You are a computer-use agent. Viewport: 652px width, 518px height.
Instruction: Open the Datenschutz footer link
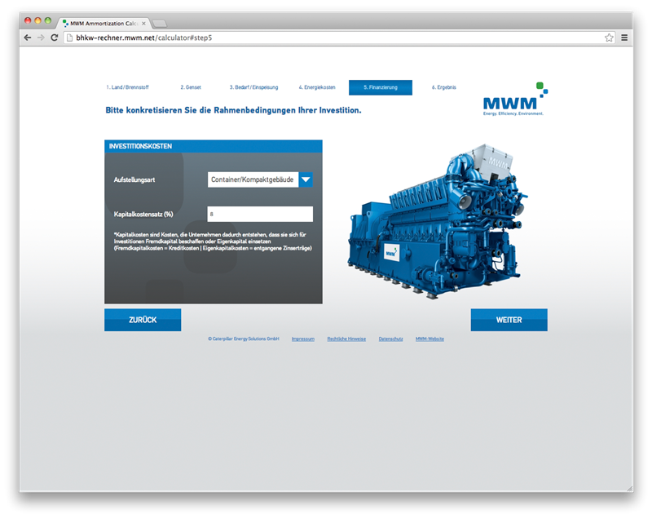(x=390, y=338)
